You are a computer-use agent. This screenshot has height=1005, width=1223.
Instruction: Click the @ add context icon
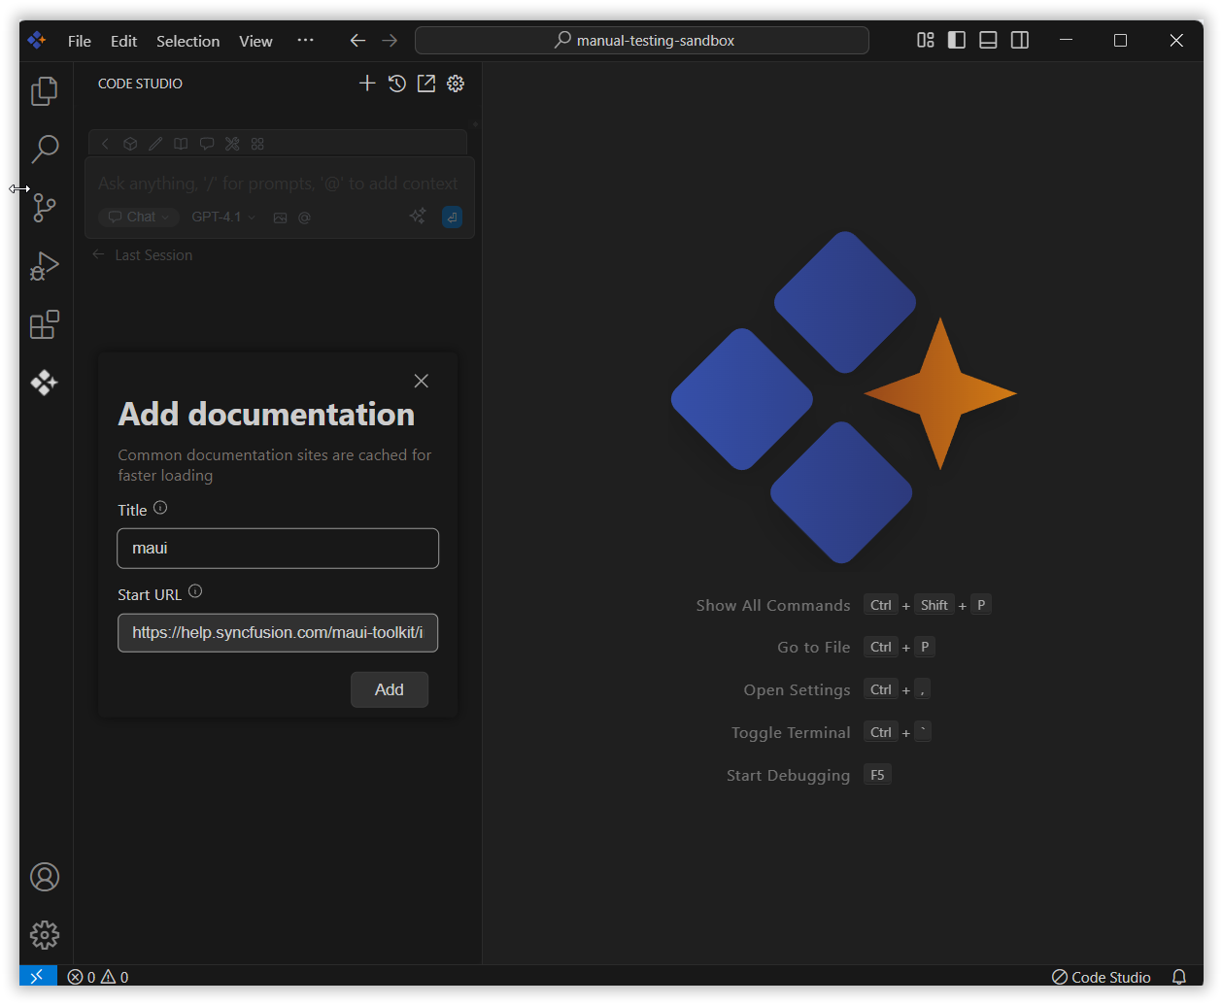[304, 218]
